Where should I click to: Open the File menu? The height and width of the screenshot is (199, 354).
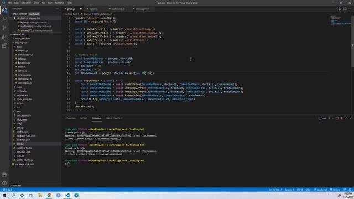pyautogui.click(x=10, y=3)
